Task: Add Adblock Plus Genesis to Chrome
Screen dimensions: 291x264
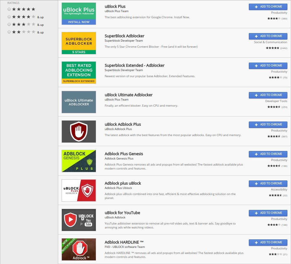Action: click(268, 154)
